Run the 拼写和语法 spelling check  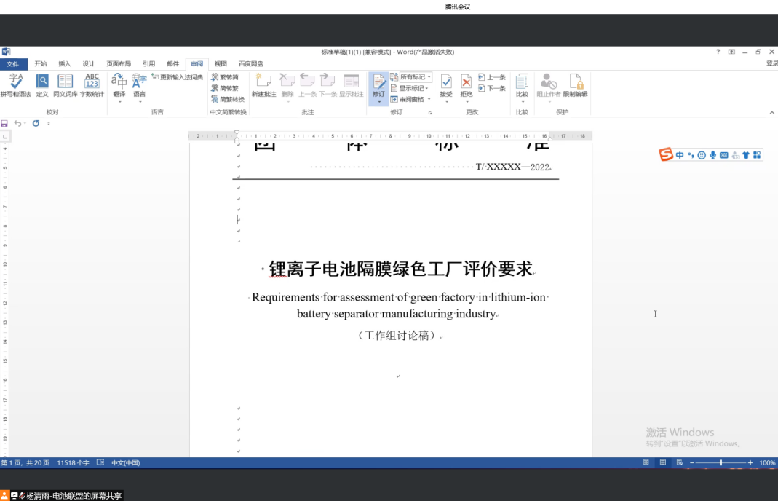(16, 85)
